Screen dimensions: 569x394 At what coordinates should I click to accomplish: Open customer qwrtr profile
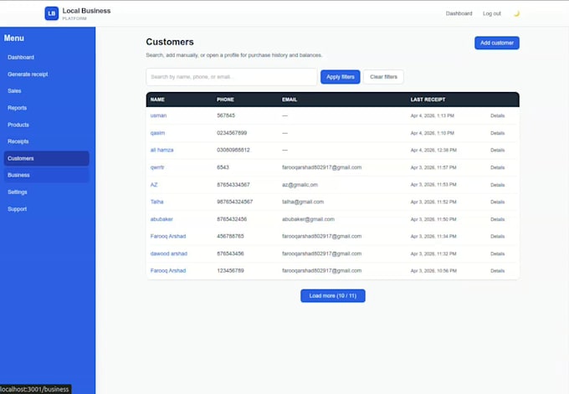[157, 167]
